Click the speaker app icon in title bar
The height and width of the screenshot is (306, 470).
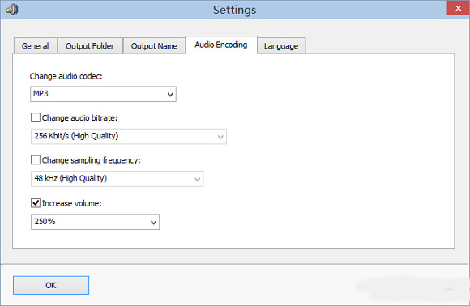(12, 9)
